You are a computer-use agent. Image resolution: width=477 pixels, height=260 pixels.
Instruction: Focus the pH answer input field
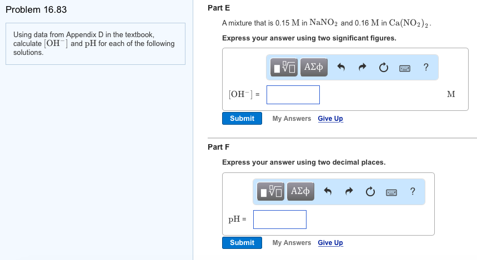coord(279,220)
